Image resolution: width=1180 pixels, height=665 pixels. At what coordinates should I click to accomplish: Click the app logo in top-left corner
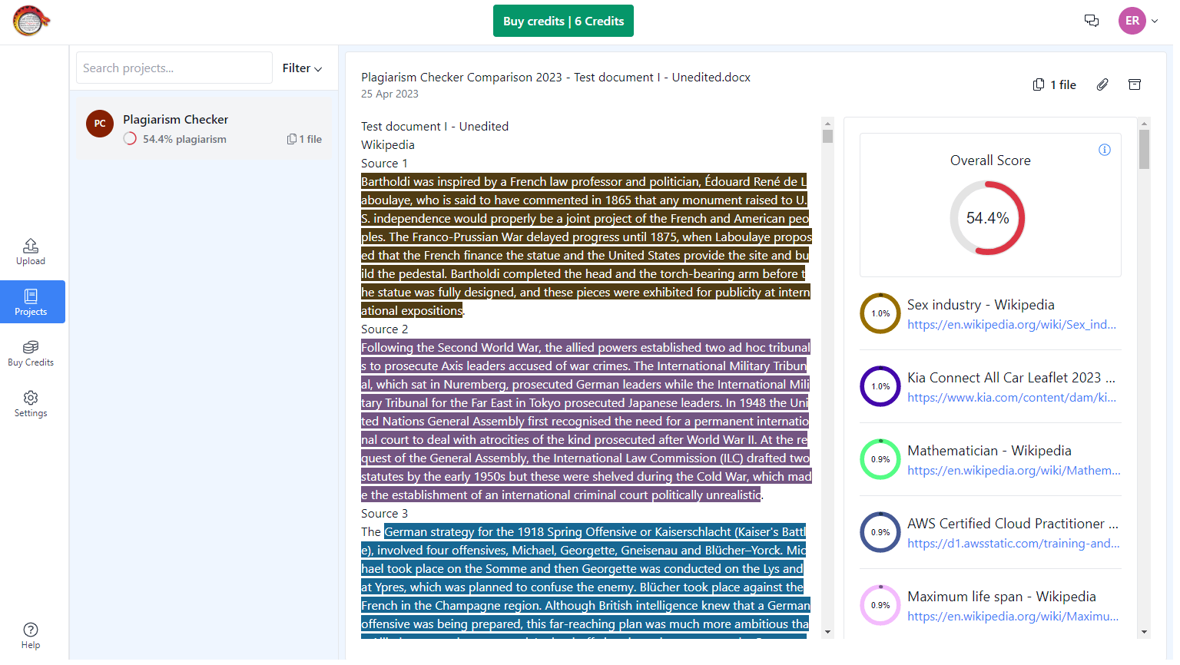pyautogui.click(x=31, y=22)
